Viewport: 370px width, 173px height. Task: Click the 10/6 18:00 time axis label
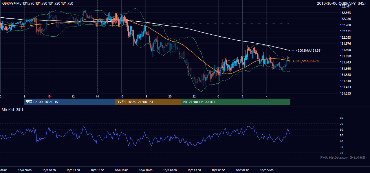146,170
